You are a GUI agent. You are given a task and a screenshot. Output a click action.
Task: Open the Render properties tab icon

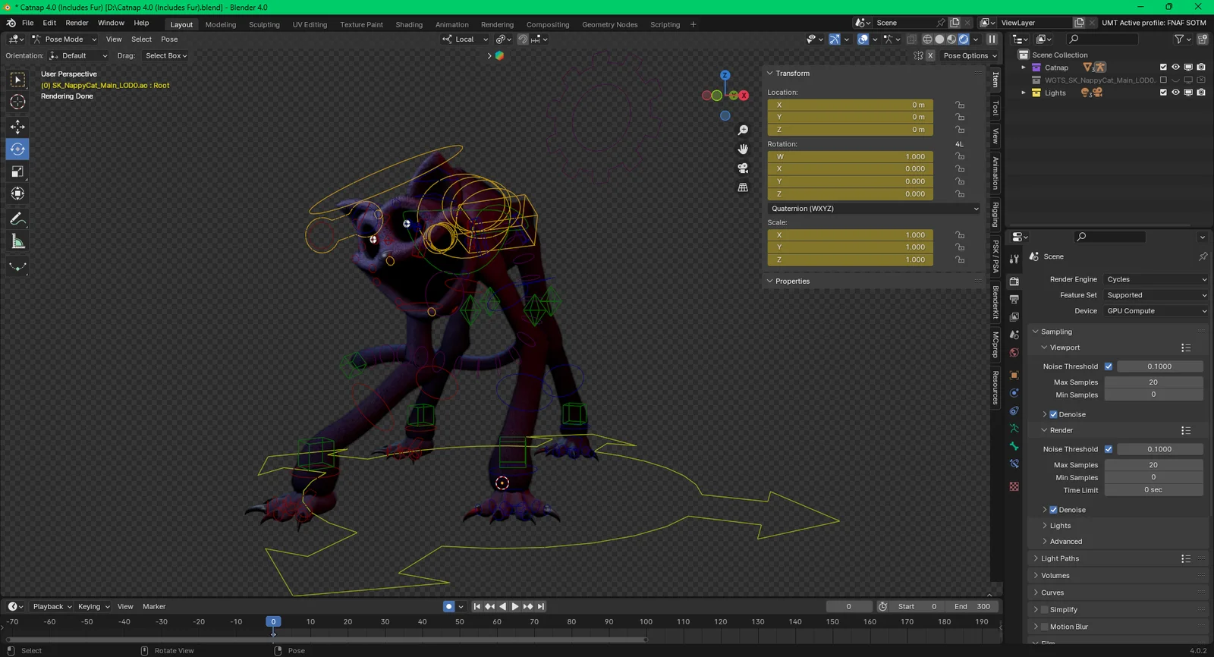[1014, 281]
